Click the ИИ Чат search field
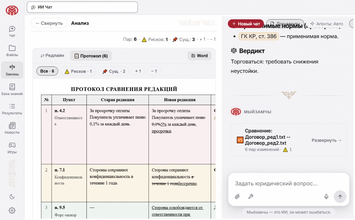 pyautogui.click(x=82, y=7)
